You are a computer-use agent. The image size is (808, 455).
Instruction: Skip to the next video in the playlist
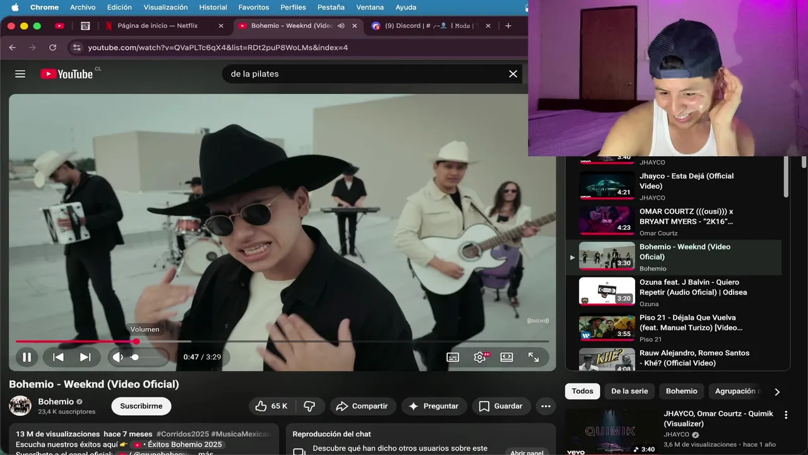pos(85,357)
